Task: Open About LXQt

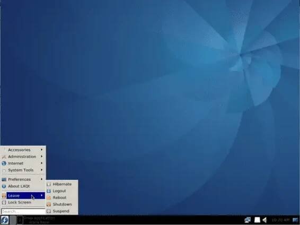Action: (x=23, y=186)
